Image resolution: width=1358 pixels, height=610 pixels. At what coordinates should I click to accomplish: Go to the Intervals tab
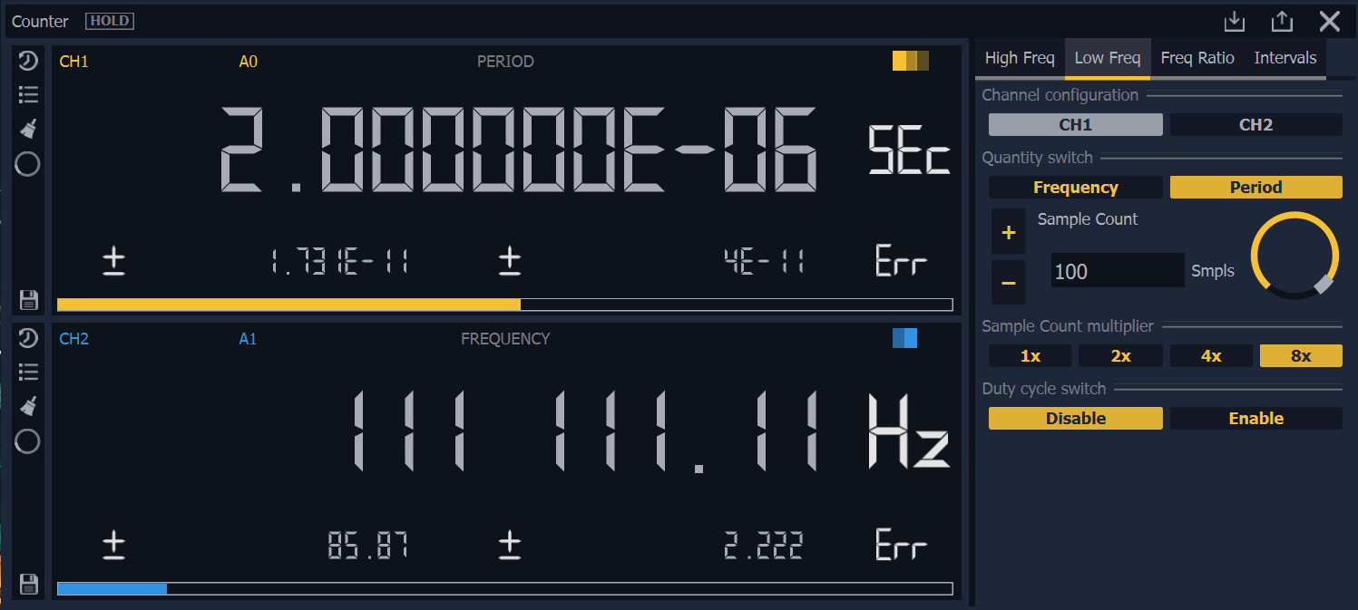click(1285, 58)
